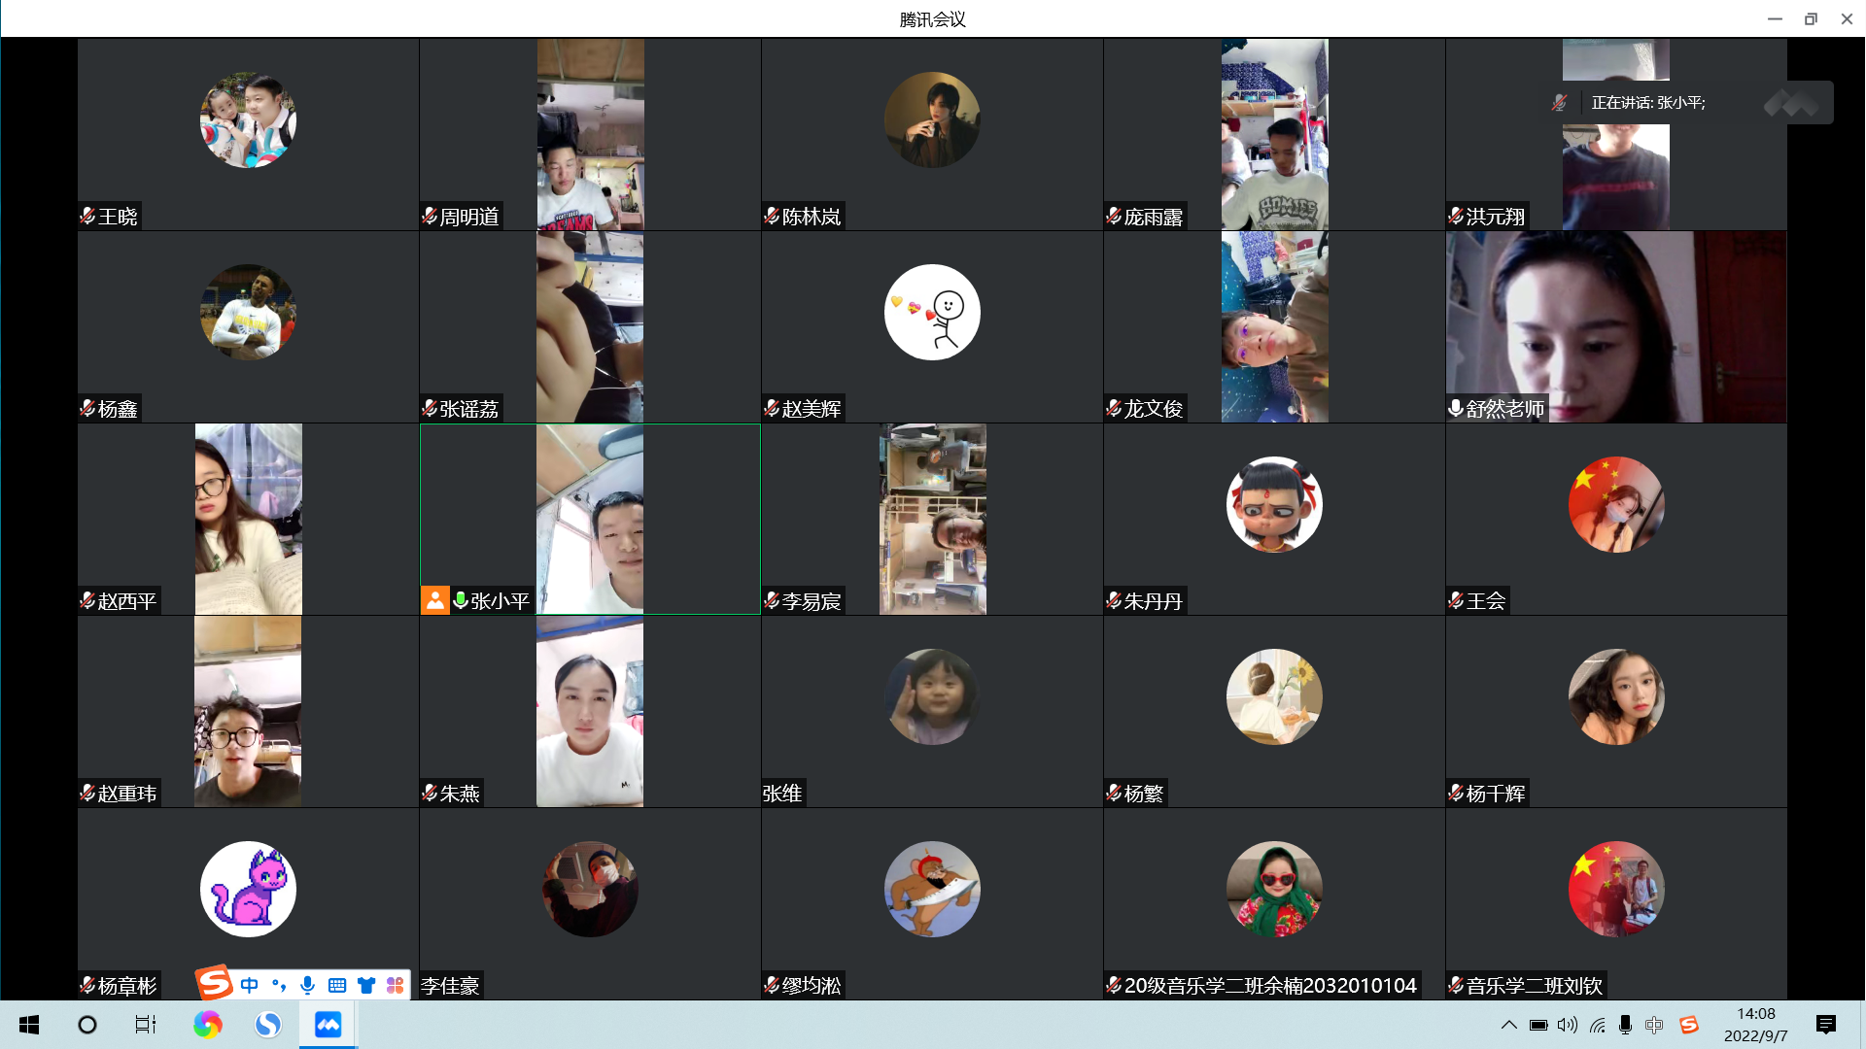Screen dimensions: 1866x1049
Task: Select 舒然老师 video tile
Action: [1616, 326]
